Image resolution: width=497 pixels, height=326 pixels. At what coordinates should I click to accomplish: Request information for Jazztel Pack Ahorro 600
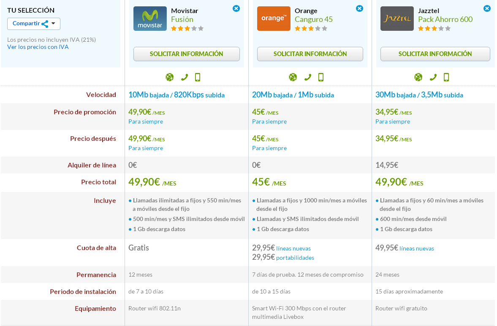coord(435,54)
